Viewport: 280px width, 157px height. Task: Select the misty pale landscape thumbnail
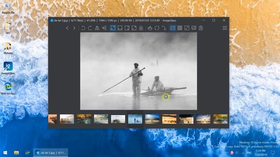click(x=67, y=119)
